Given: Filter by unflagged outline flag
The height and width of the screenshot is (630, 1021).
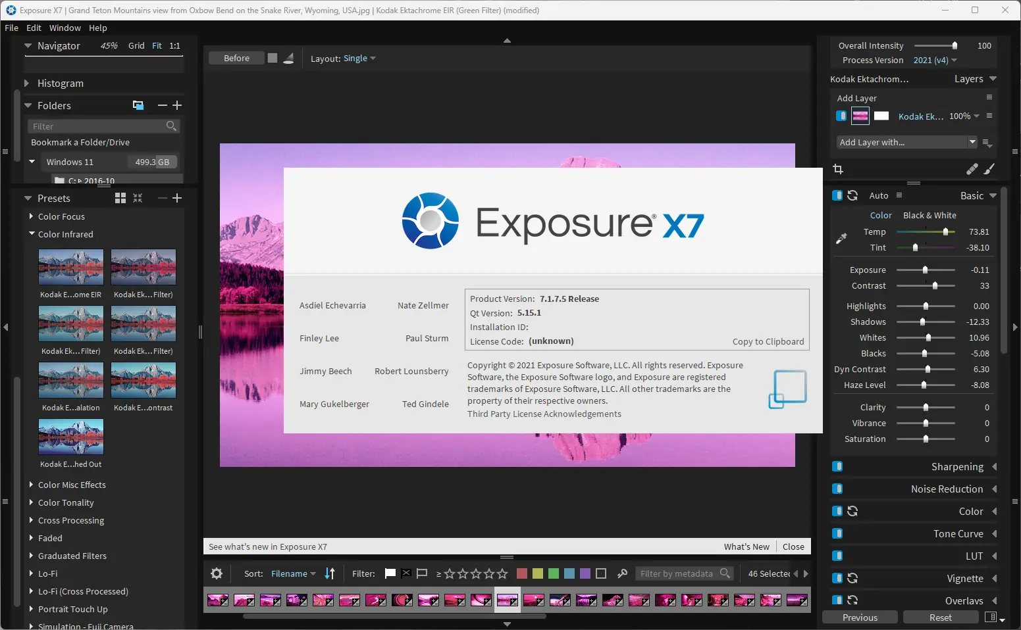Looking at the screenshot, I should [422, 573].
